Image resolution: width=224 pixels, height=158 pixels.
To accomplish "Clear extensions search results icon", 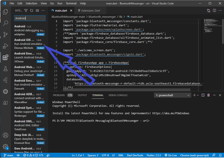I will point(37,10).
